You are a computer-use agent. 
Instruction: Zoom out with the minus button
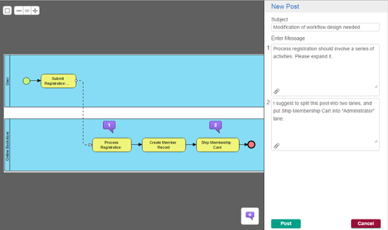(19, 11)
